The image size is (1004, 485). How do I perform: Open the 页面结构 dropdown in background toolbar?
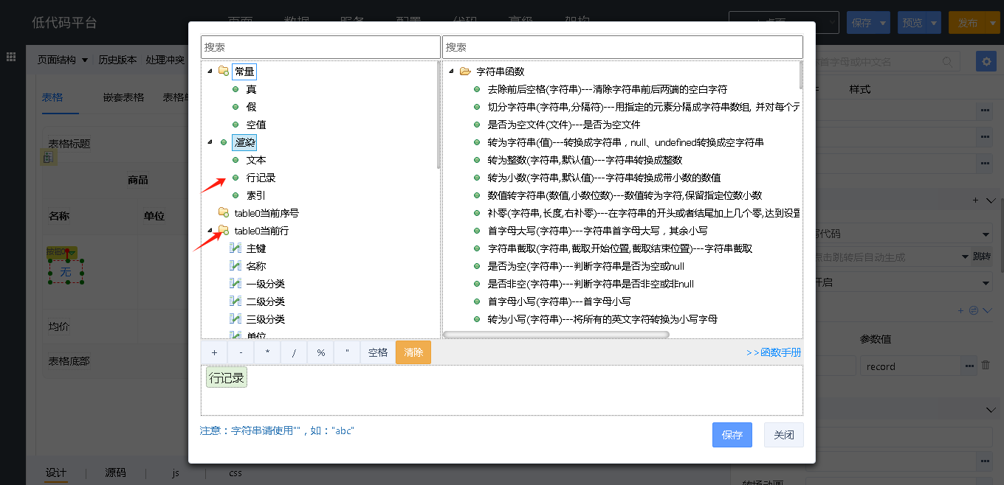coord(63,60)
